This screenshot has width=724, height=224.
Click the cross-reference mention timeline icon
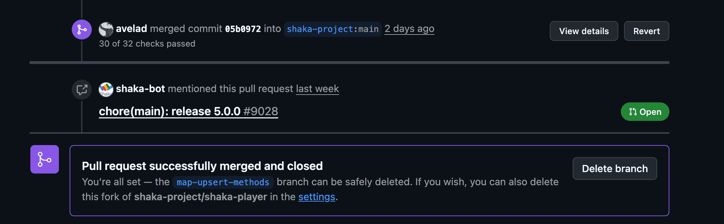(x=82, y=90)
